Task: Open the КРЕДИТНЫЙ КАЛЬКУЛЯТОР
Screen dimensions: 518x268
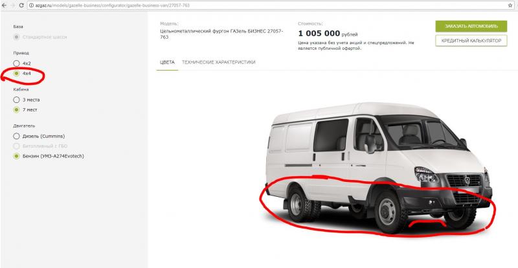Action: pos(471,41)
